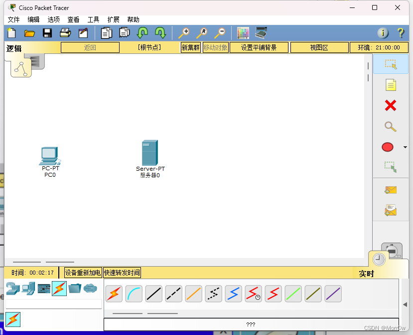Open the info icon

pyautogui.click(x=383, y=33)
